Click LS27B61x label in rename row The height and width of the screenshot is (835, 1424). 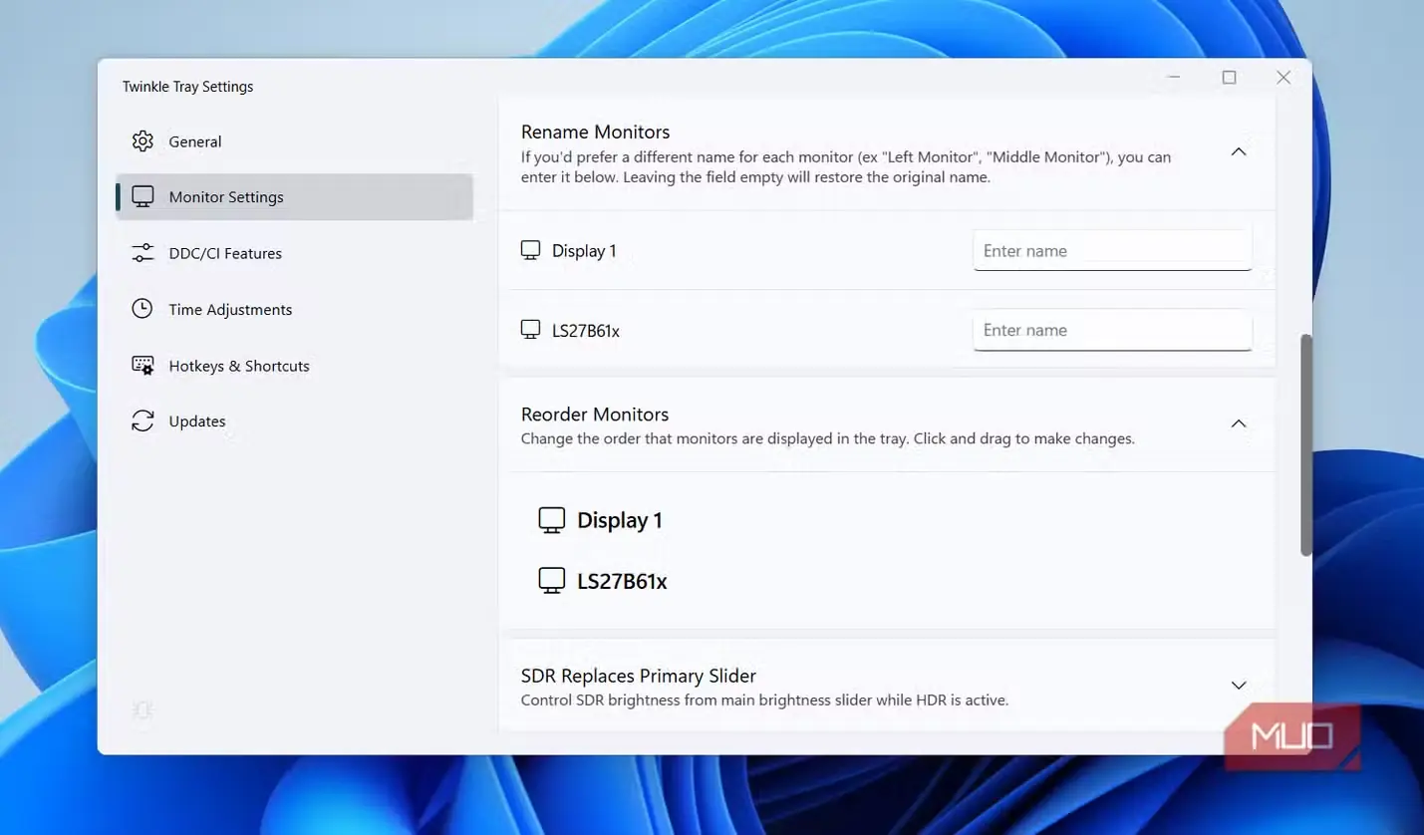pos(586,331)
